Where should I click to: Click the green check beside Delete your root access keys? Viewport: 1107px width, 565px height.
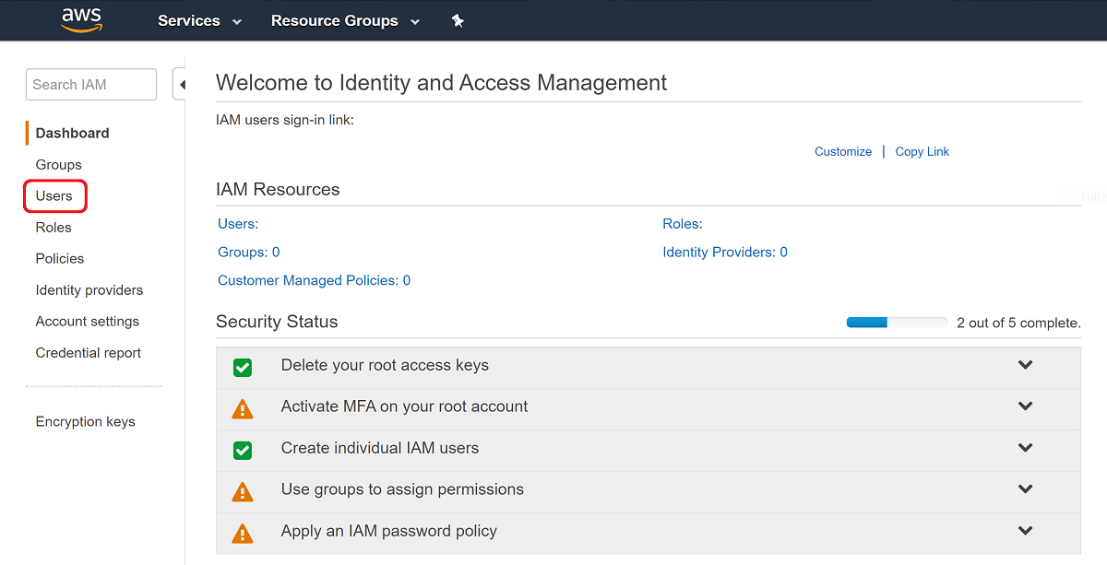point(242,367)
